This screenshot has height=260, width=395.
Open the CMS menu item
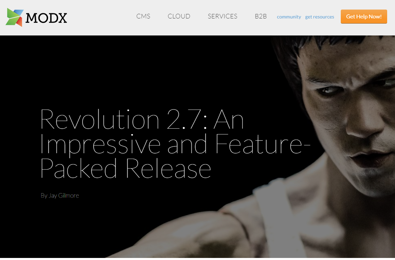[143, 16]
